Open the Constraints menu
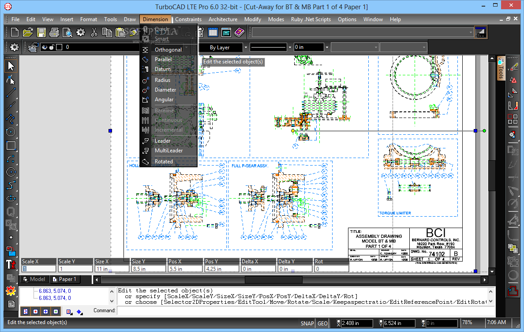This screenshot has width=524, height=332. 188,19
